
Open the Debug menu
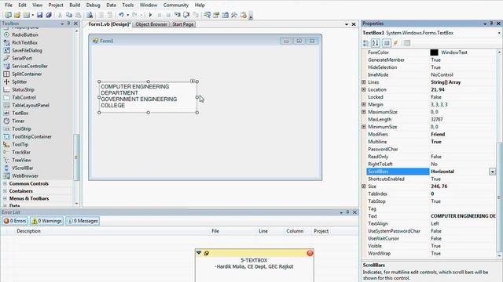93,5
